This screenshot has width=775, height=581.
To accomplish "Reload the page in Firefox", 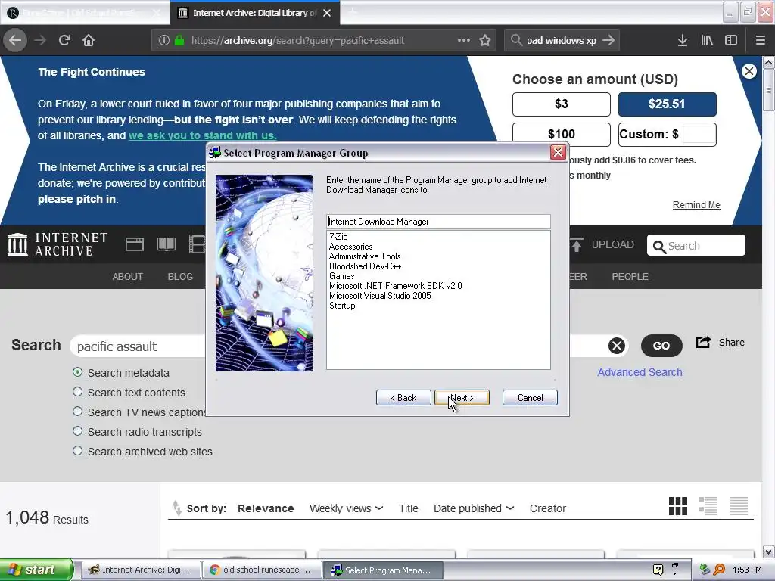I will click(64, 40).
